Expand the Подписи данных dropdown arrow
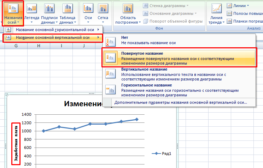This screenshot has width=263, height=168. click(x=57, y=22)
